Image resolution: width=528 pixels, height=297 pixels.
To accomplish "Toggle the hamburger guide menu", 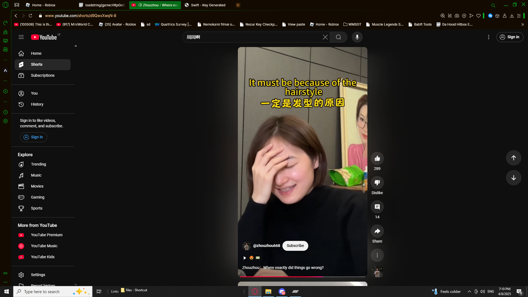I will [21, 37].
